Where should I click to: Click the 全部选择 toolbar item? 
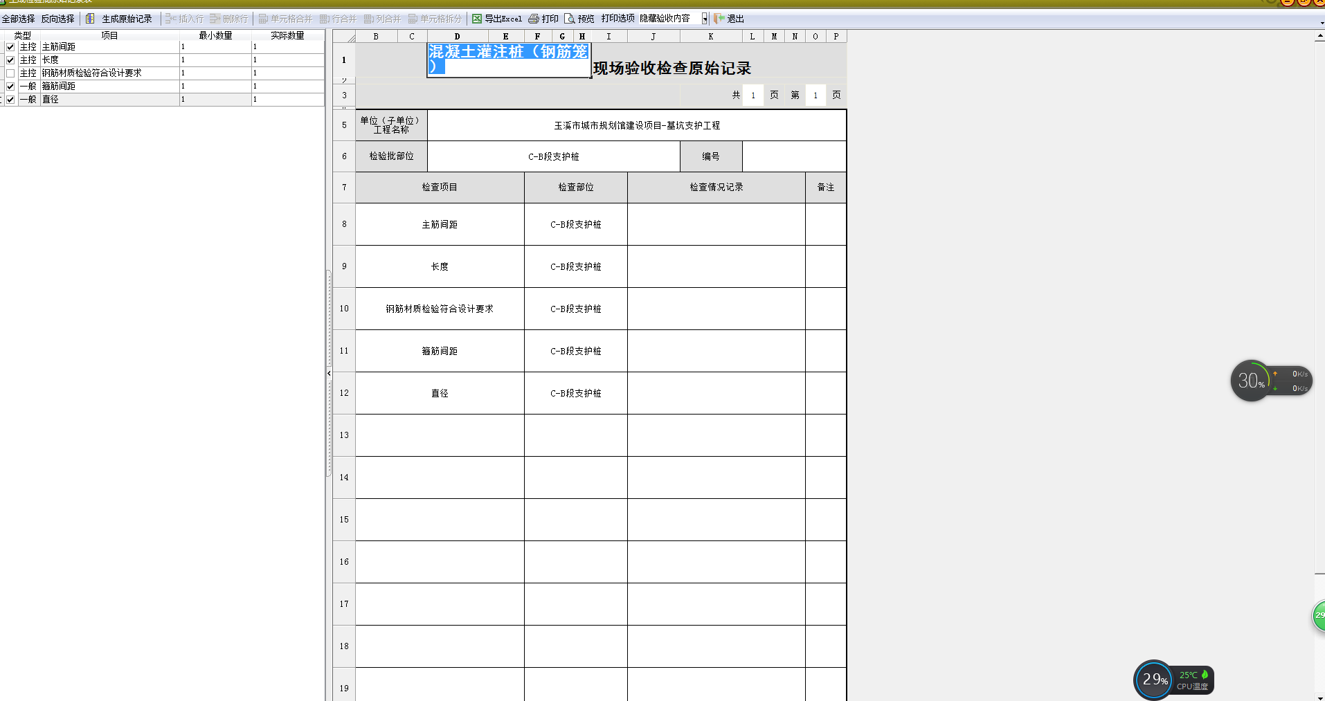point(18,19)
